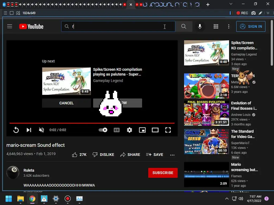Click the red video progress bar

point(92,123)
